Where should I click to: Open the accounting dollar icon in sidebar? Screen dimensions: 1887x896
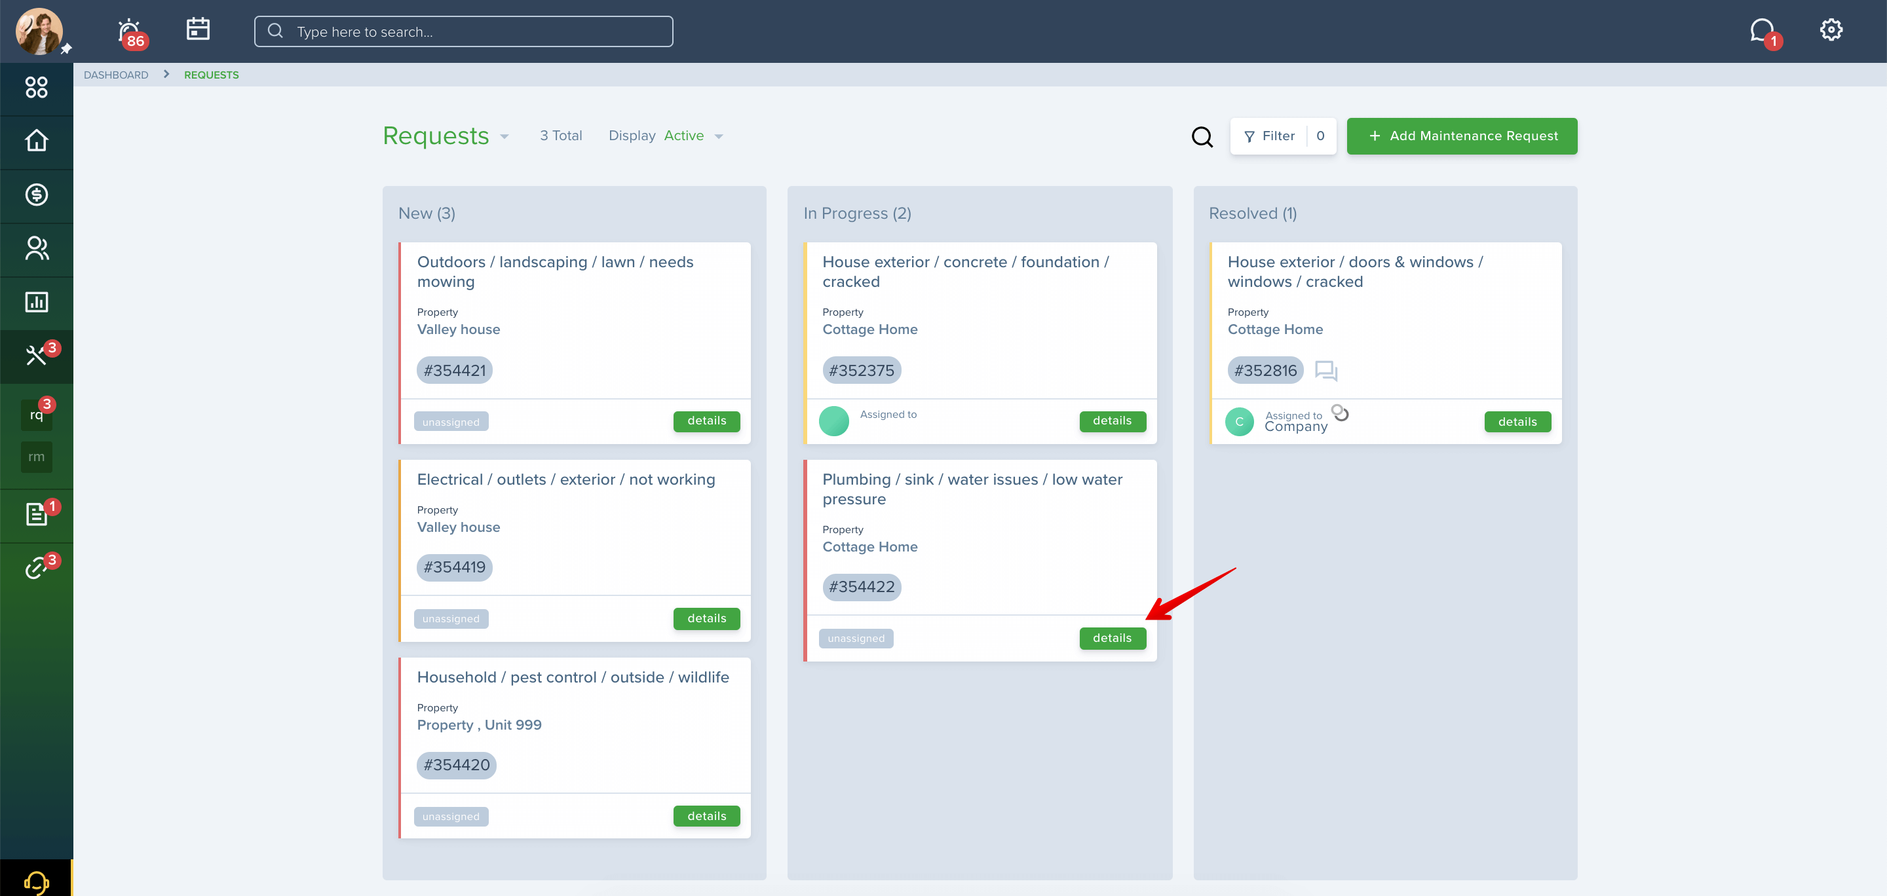(37, 195)
